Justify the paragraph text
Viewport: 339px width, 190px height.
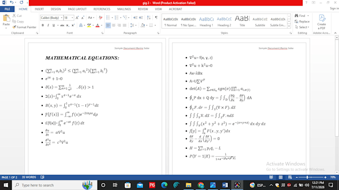(x=125, y=25)
